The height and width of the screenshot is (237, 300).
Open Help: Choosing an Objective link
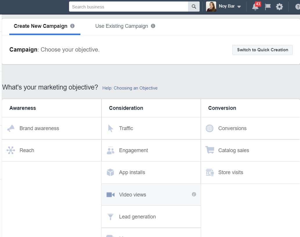pyautogui.click(x=130, y=88)
